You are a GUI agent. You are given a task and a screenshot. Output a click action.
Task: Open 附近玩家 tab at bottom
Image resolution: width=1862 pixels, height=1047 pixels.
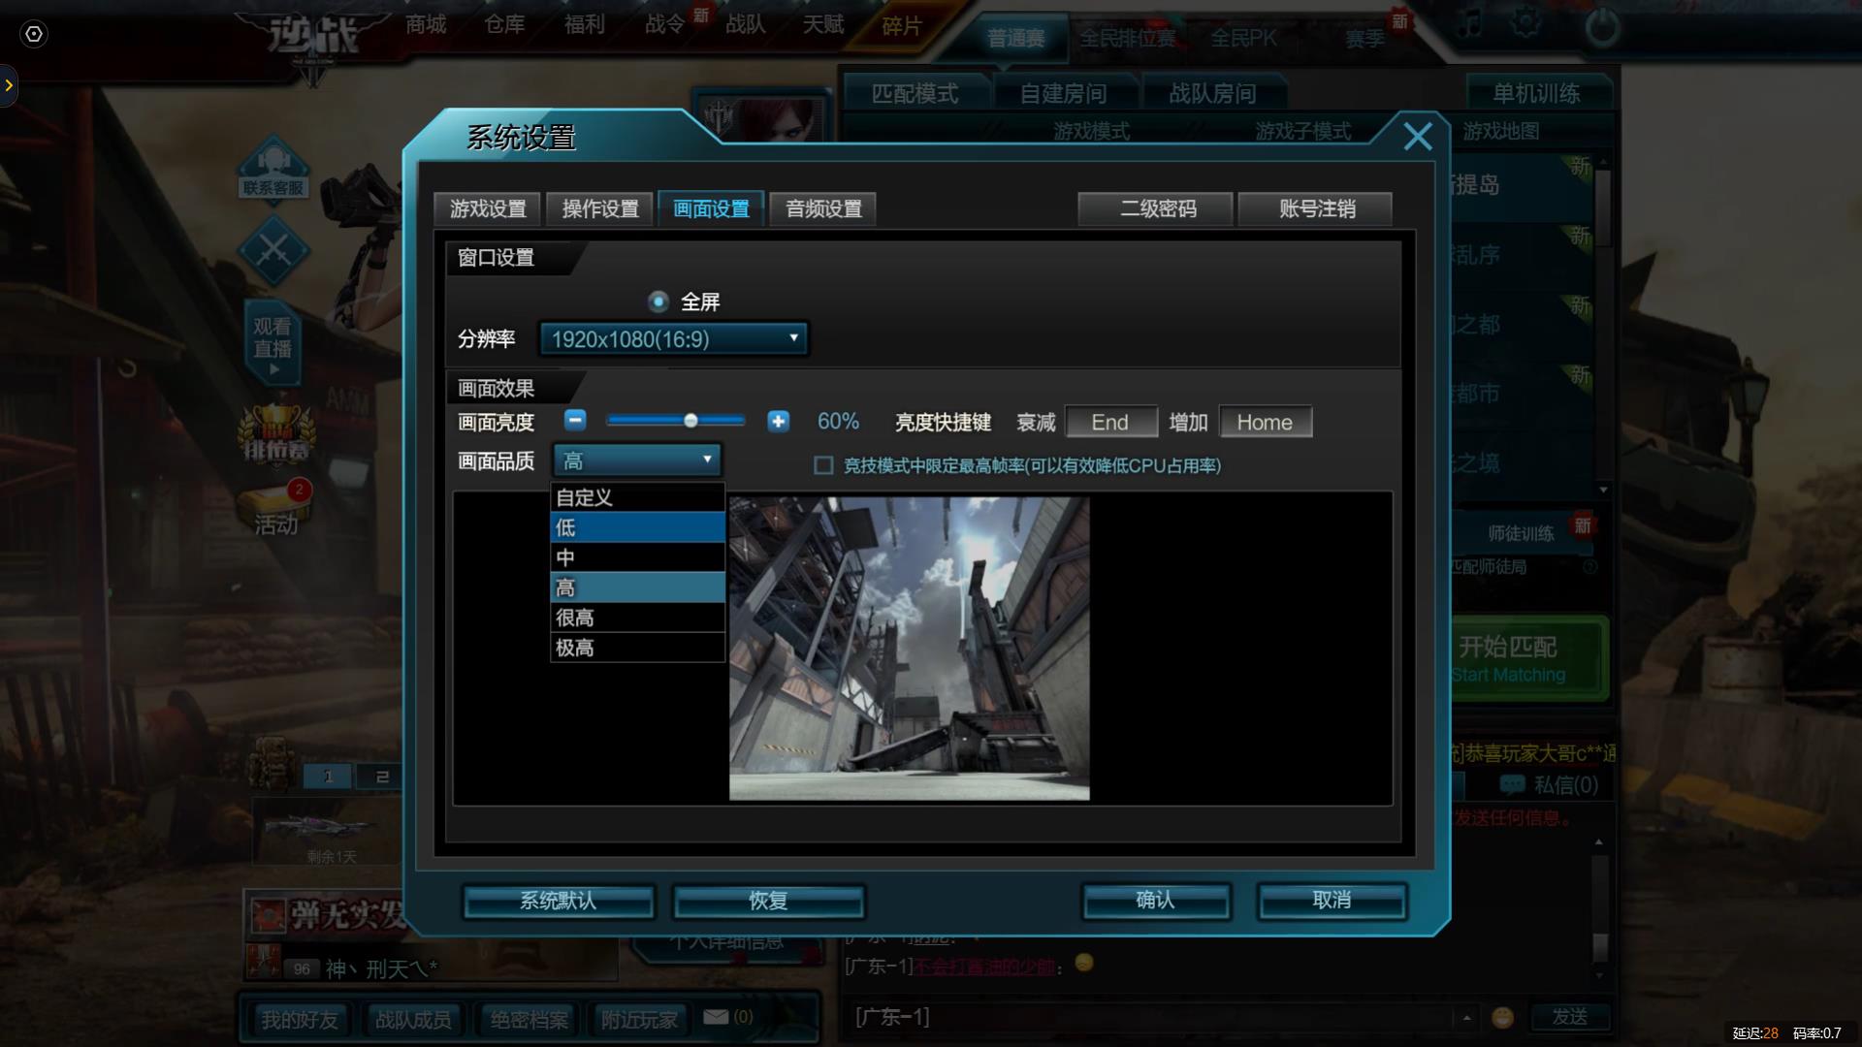tap(639, 1019)
